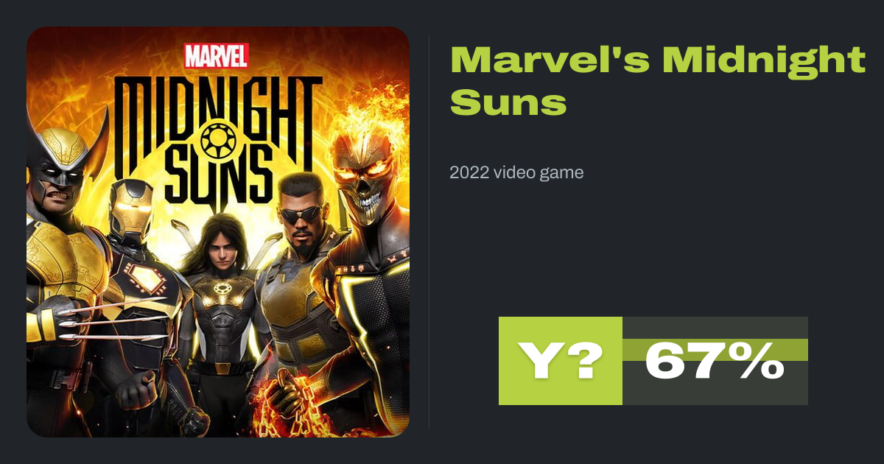
Task: Open the game cover art thumbnail
Action: point(218,232)
